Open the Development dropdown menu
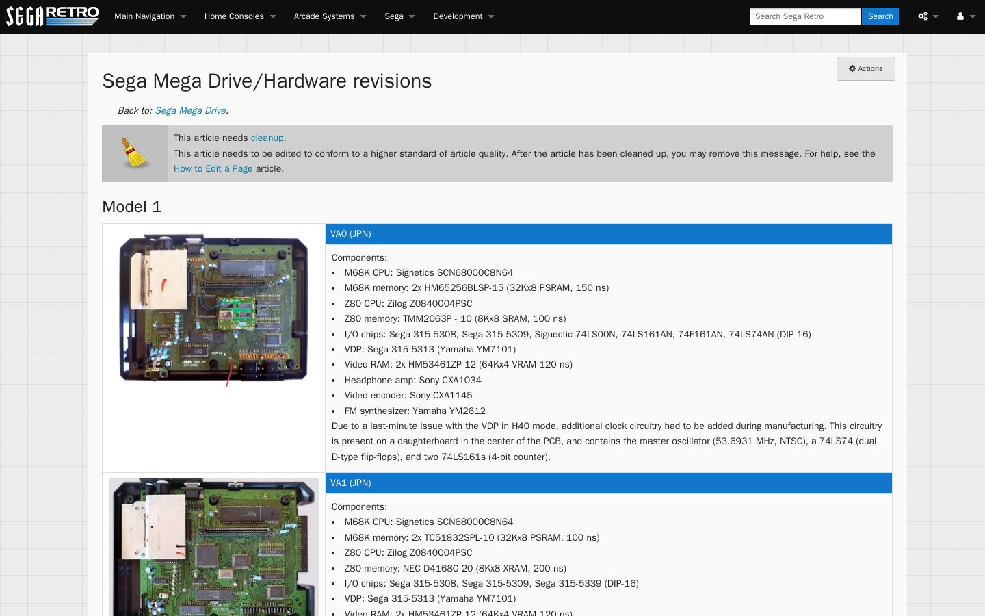985x616 pixels. coord(463,16)
